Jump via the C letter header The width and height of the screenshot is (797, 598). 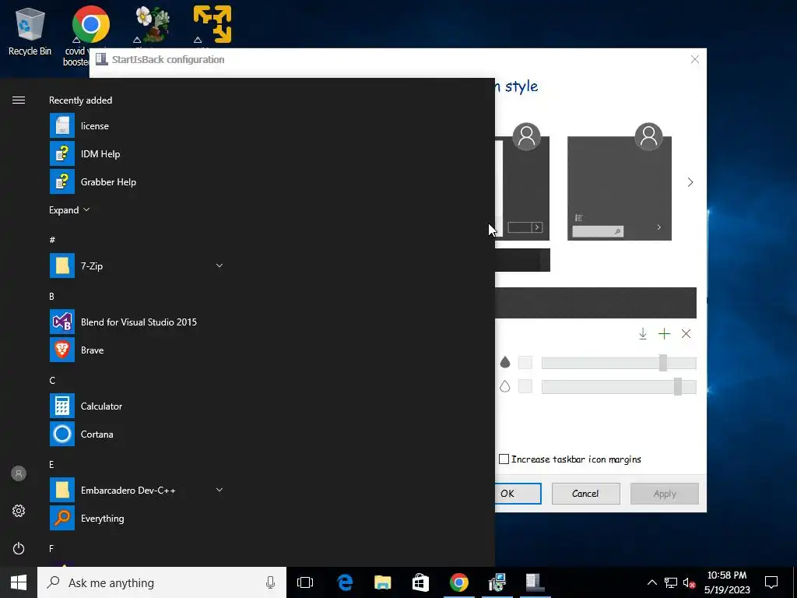pyautogui.click(x=52, y=380)
